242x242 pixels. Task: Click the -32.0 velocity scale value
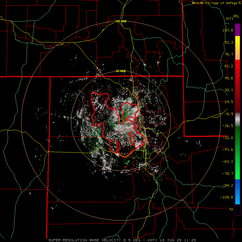[x=228, y=138]
